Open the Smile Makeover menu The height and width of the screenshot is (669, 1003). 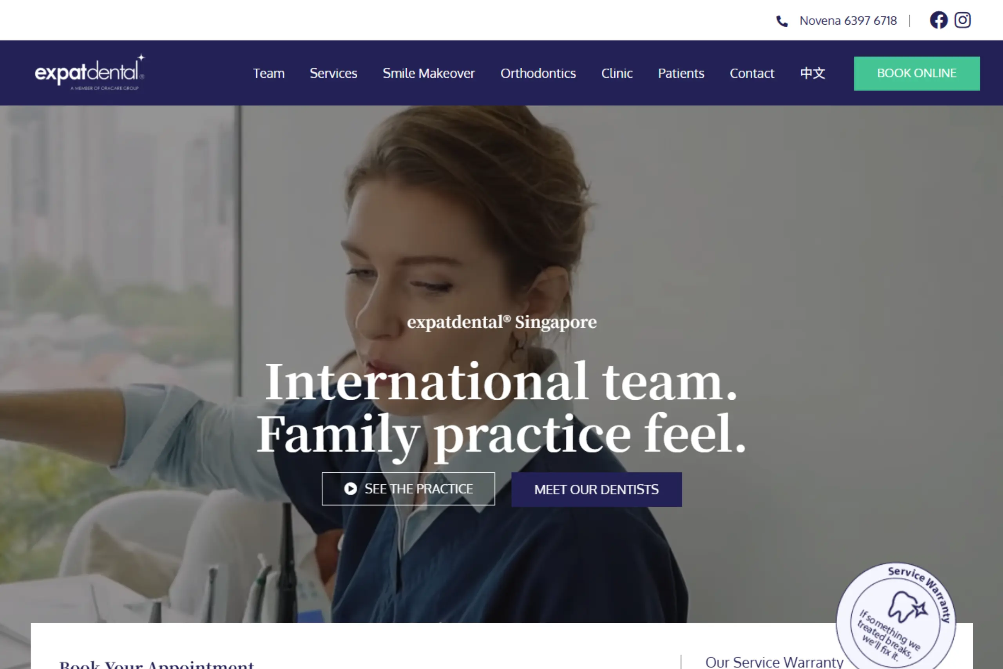pyautogui.click(x=429, y=73)
